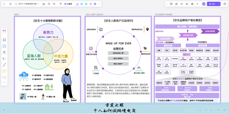Click the pink mind map plugin icon

coord(91,4)
